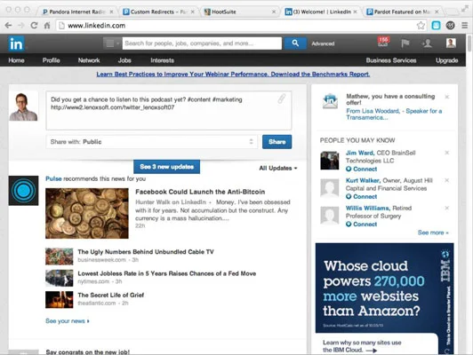Click round dark extension icon in toolbar
Screen dimensions: 473x355
pyautogui.click(x=451, y=26)
